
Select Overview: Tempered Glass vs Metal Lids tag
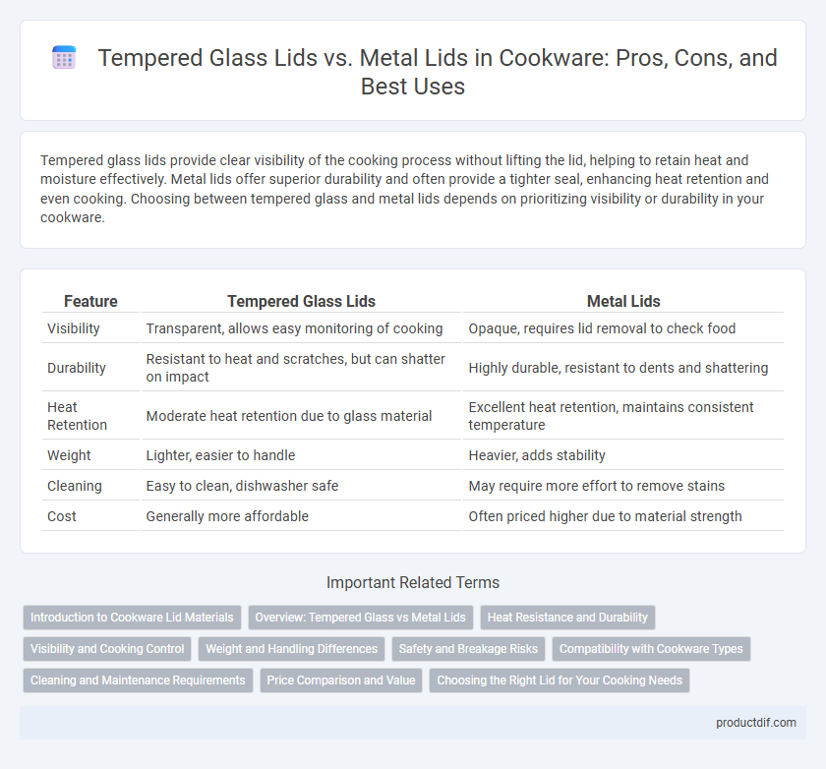[x=360, y=618]
